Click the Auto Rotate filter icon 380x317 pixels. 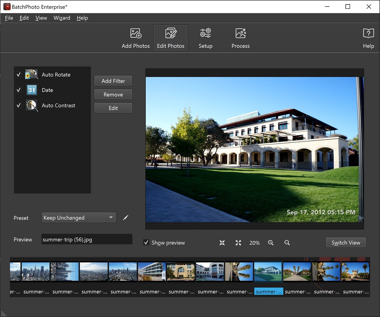pyautogui.click(x=31, y=74)
